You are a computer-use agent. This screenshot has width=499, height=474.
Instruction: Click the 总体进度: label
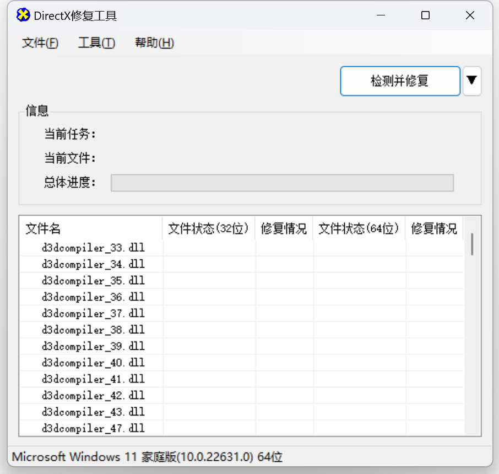(70, 182)
